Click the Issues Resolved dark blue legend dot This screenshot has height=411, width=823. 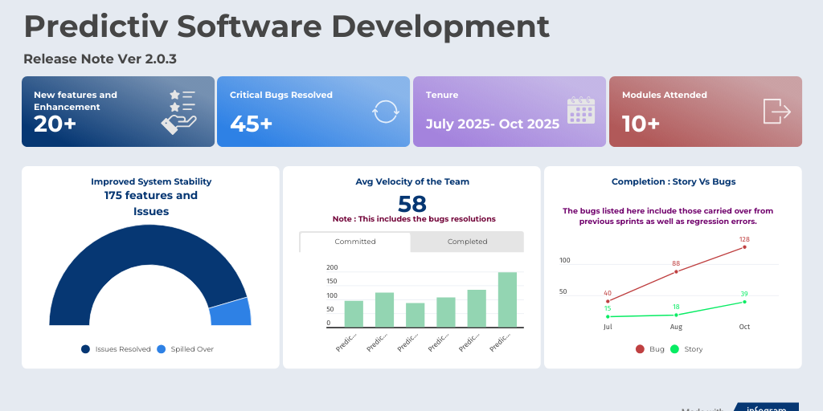(x=85, y=349)
